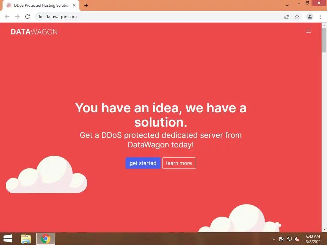The width and height of the screenshot is (327, 245).
Task: Click scrollbar up arrow
Action: (324, 26)
